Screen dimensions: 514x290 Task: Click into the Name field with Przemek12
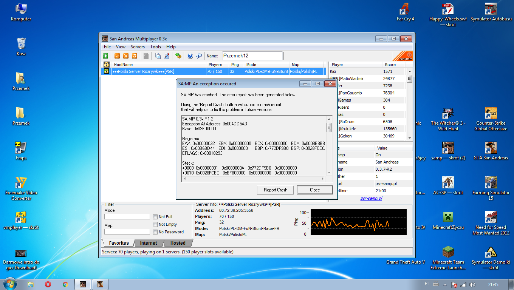coord(252,56)
